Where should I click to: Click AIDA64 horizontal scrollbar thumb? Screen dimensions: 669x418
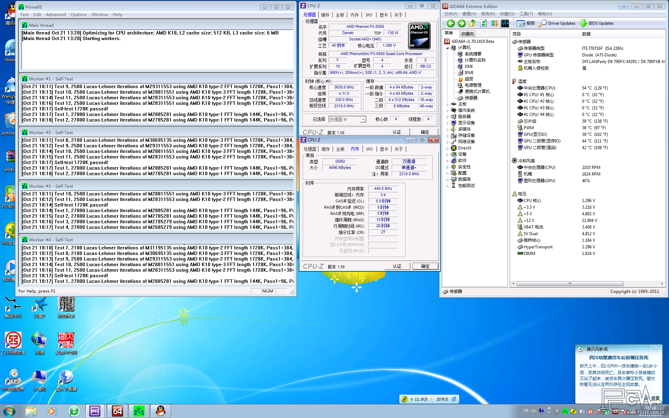[x=570, y=284]
